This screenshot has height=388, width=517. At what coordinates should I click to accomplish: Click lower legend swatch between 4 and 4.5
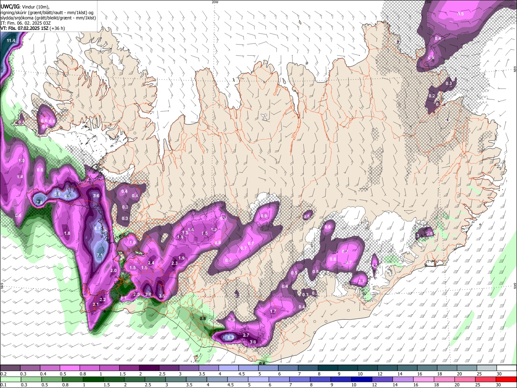(217, 379)
